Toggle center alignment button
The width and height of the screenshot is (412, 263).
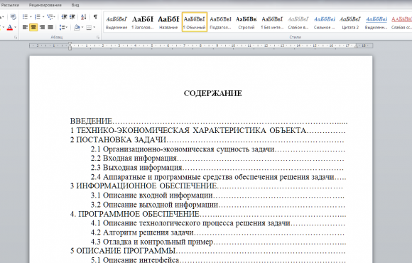[33, 27]
